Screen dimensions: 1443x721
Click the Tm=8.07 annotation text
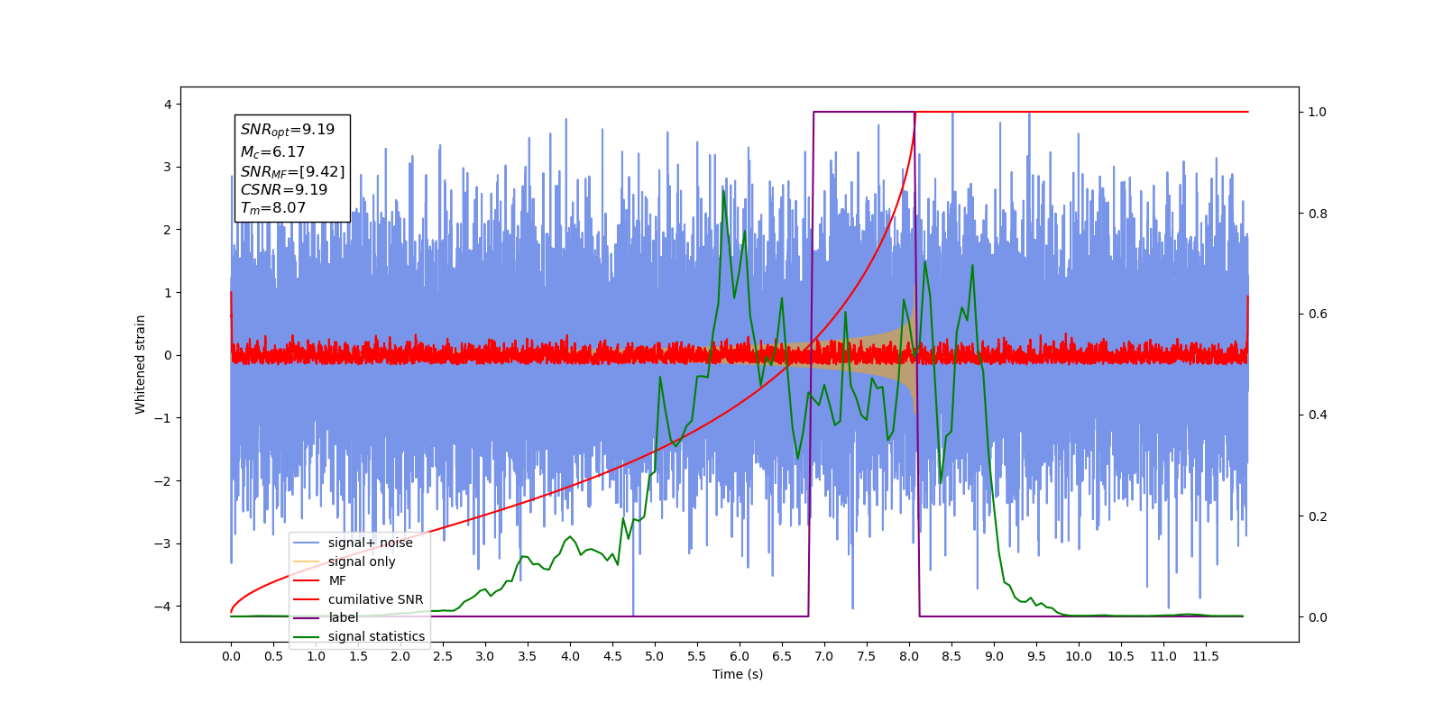pyautogui.click(x=273, y=208)
